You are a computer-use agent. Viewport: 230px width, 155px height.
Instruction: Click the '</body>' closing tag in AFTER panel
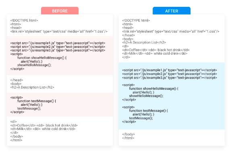click(128, 134)
